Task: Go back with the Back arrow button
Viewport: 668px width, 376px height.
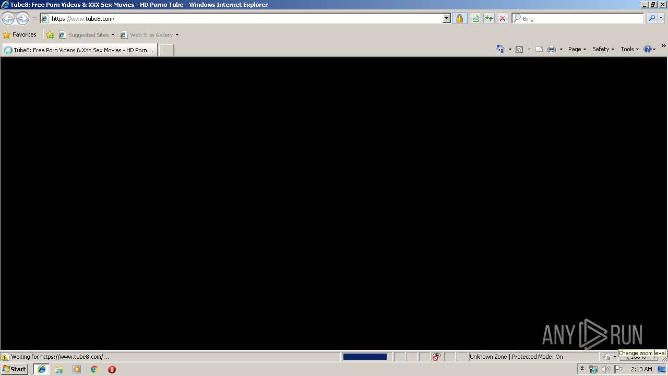Action: [x=8, y=18]
